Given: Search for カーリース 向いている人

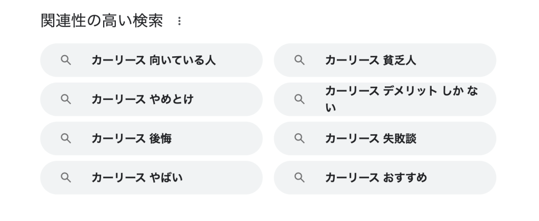Looking at the screenshot, I should click(x=152, y=60).
